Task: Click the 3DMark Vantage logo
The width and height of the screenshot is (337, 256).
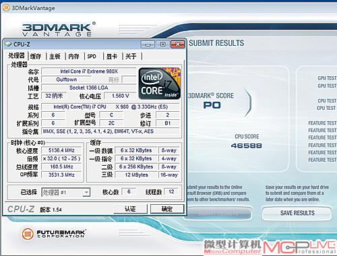Action: 59,29
